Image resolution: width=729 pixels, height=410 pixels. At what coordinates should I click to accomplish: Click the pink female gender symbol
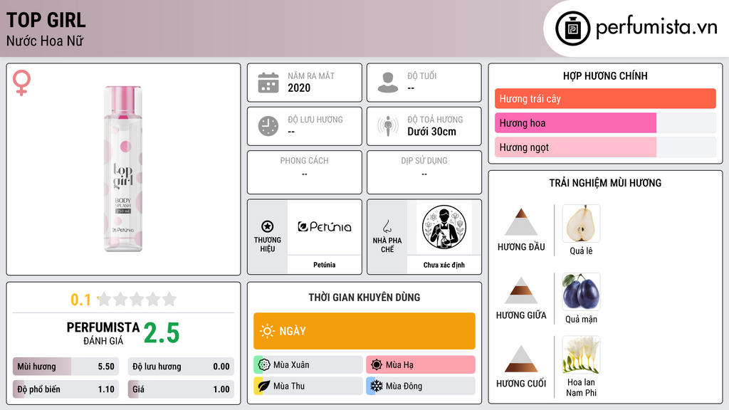pos(21,83)
